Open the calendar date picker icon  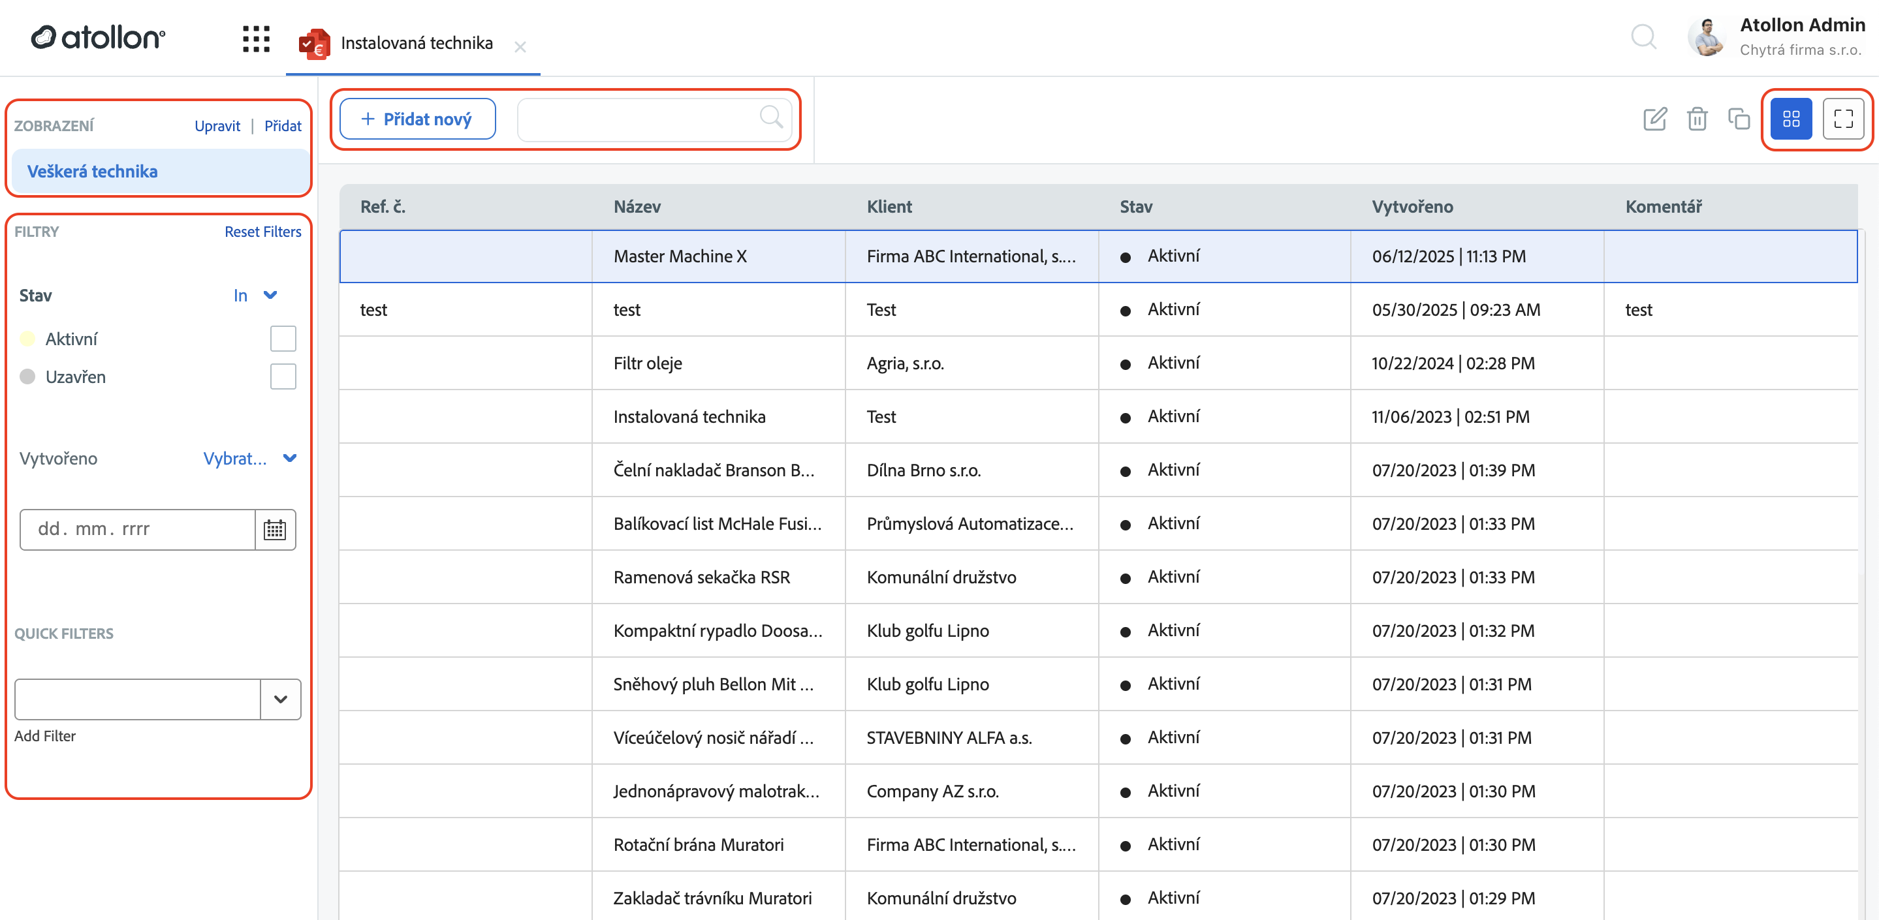pyautogui.click(x=275, y=529)
